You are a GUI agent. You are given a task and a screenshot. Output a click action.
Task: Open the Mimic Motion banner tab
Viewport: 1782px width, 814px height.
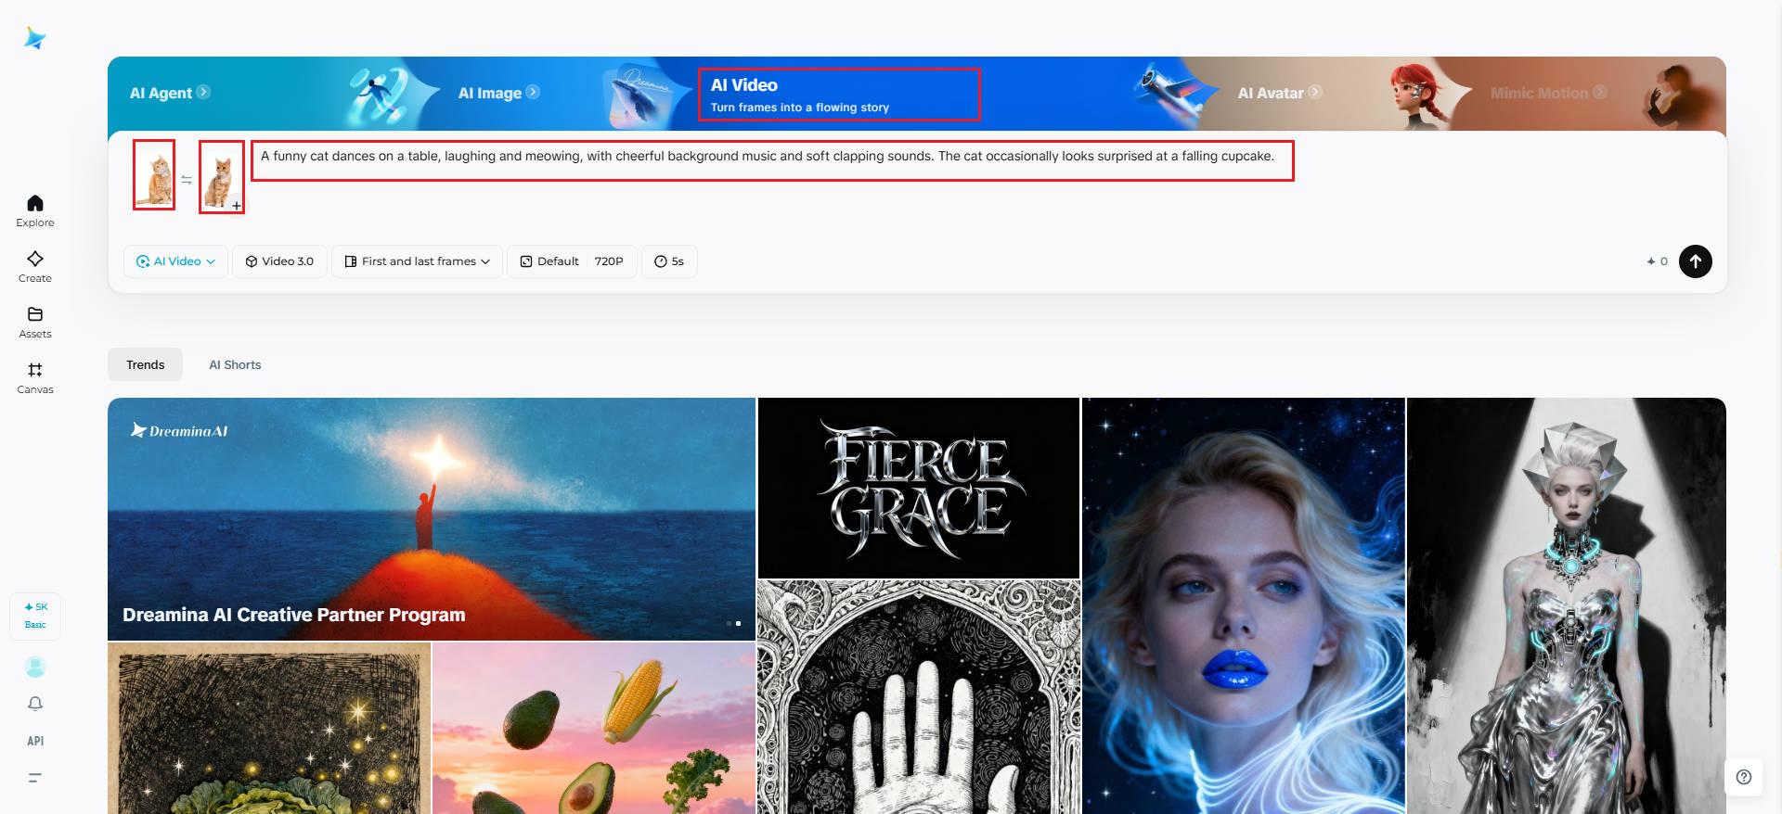[x=1548, y=93]
